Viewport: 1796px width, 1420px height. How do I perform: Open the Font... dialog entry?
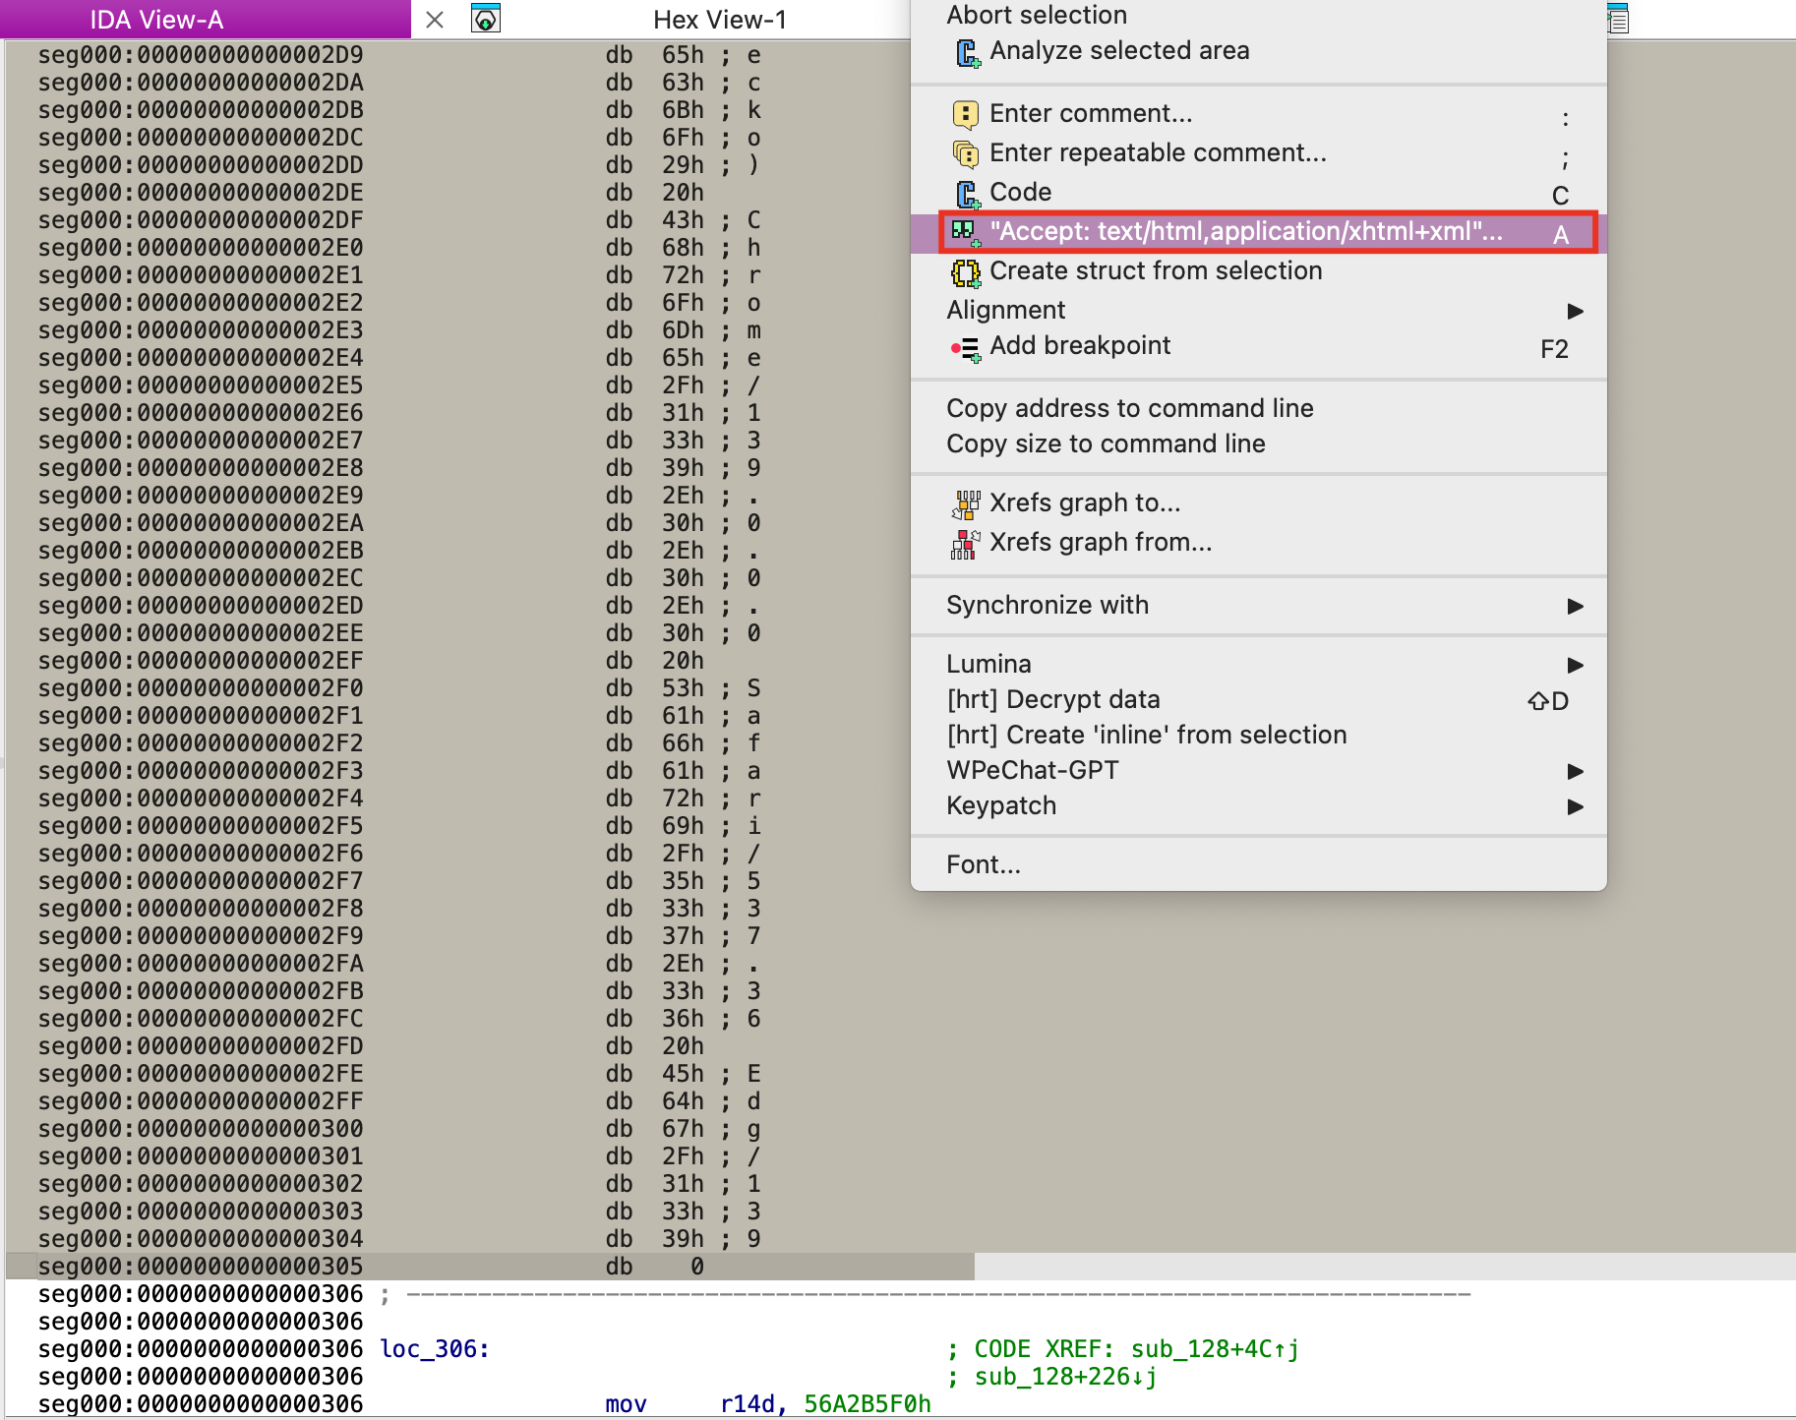click(x=983, y=864)
